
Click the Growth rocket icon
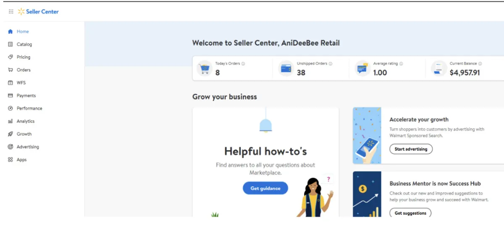pyautogui.click(x=10, y=134)
